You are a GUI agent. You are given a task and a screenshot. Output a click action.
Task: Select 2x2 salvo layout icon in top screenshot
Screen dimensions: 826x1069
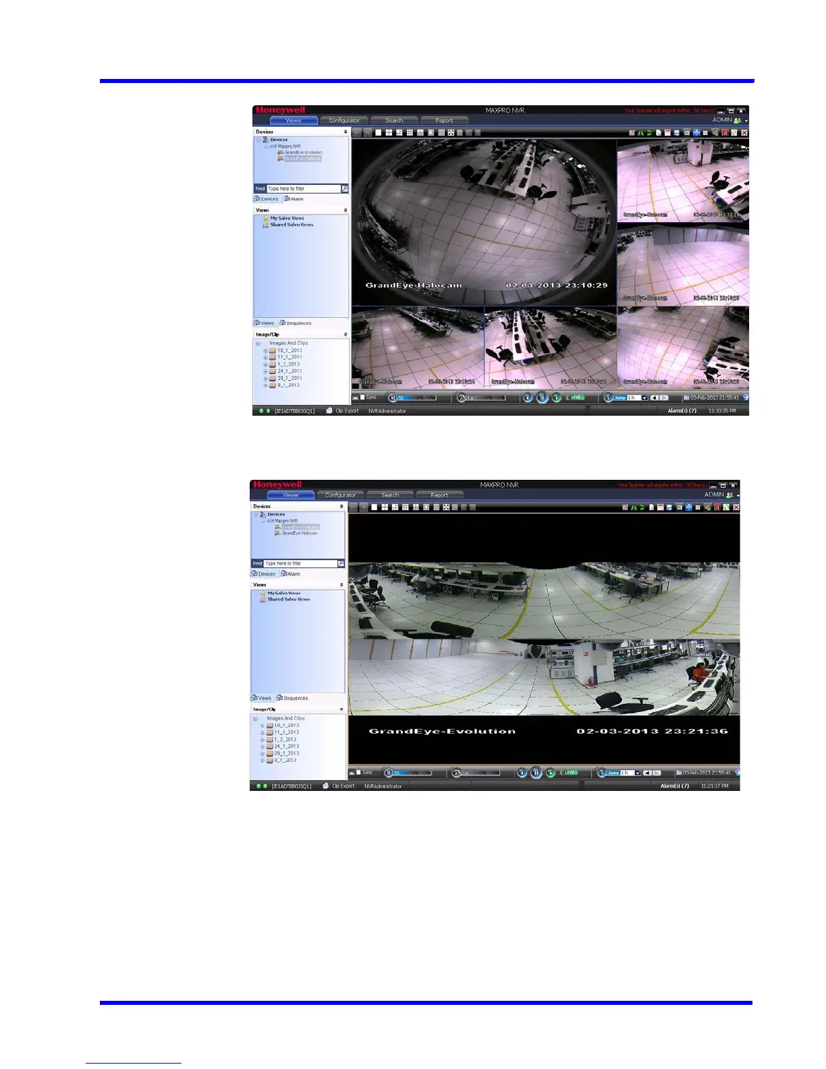pos(389,132)
